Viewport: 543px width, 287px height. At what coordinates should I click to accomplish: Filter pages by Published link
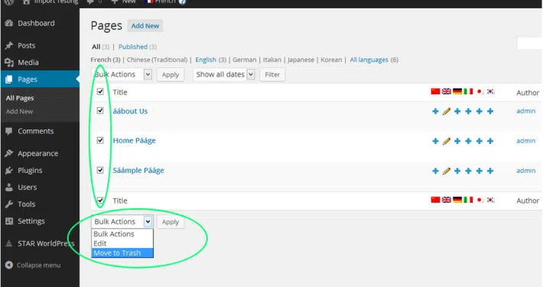[133, 47]
